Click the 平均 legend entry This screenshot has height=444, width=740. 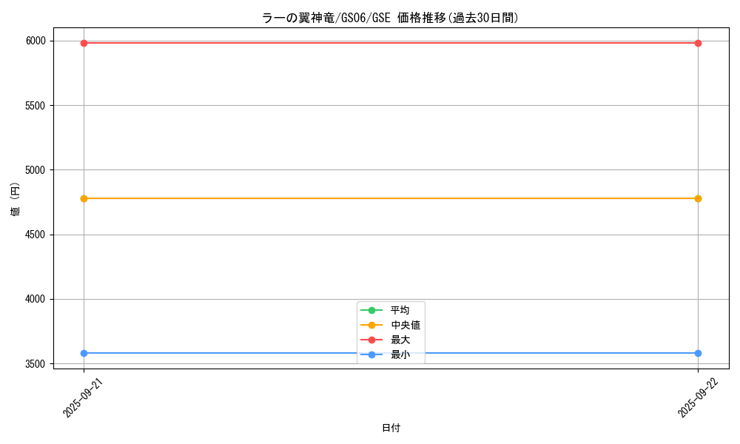click(x=391, y=310)
